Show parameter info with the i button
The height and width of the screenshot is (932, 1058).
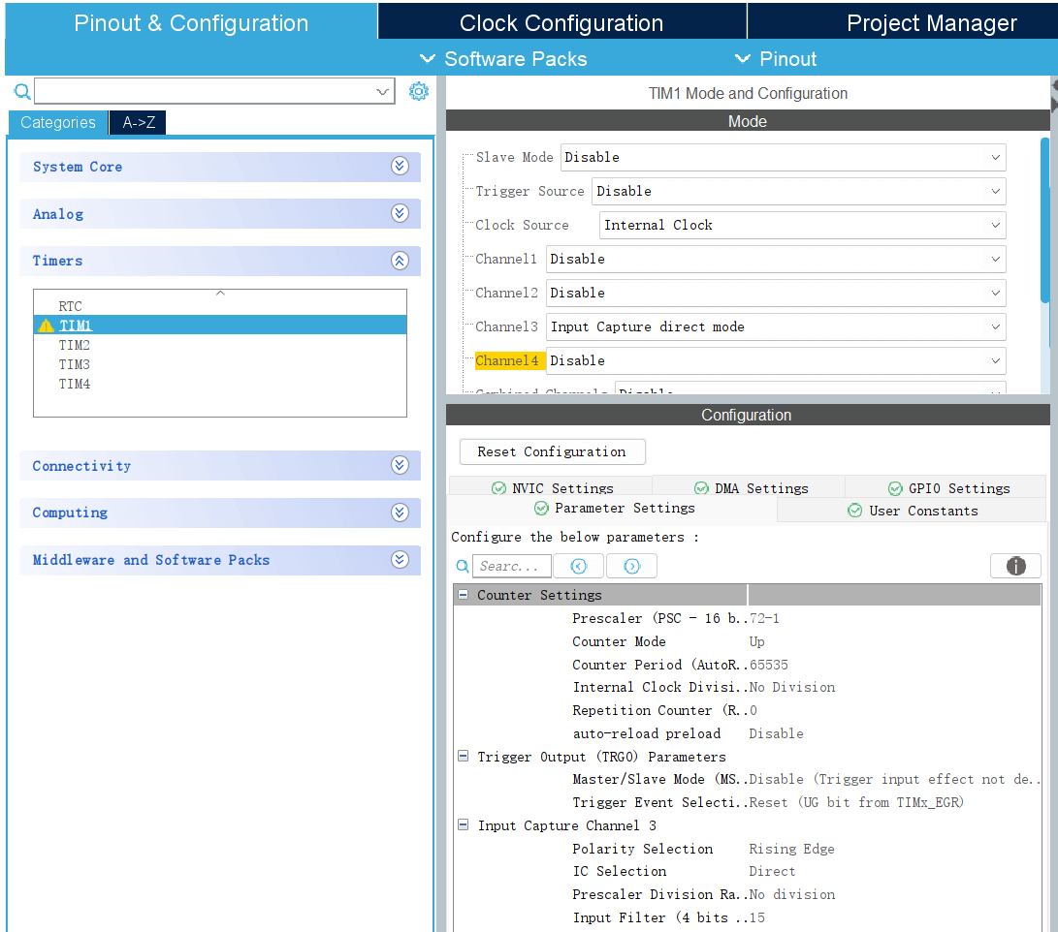pos(1015,566)
